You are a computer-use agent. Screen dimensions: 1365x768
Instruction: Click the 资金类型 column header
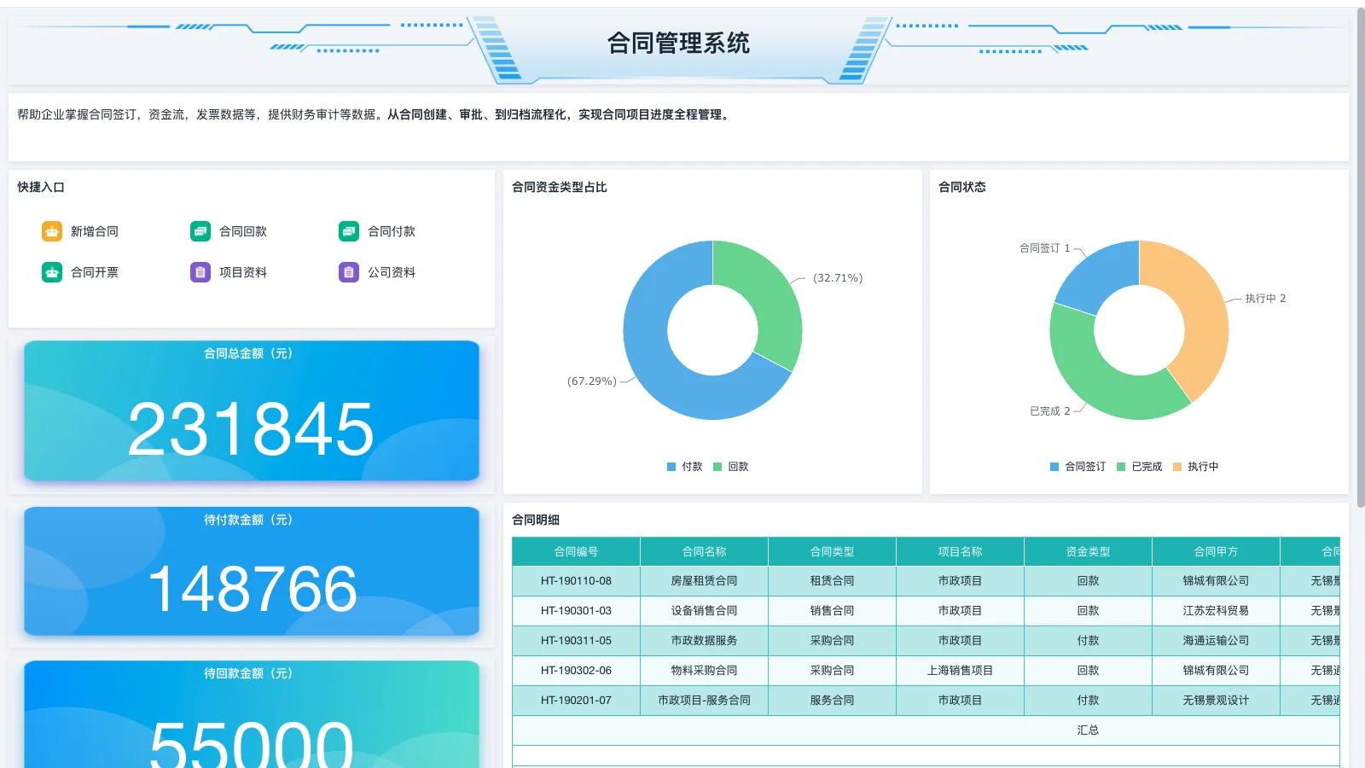(1088, 551)
